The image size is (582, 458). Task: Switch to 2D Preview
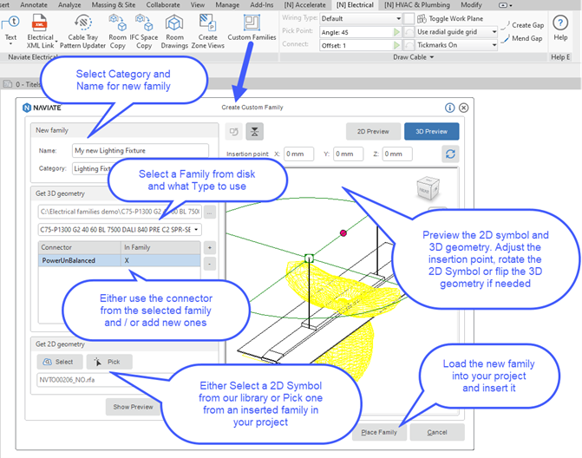tap(373, 131)
